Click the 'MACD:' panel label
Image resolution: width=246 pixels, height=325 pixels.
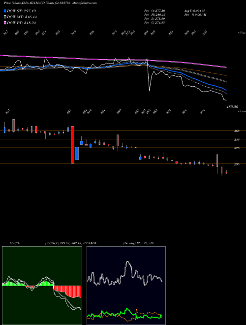pyautogui.click(x=15, y=243)
